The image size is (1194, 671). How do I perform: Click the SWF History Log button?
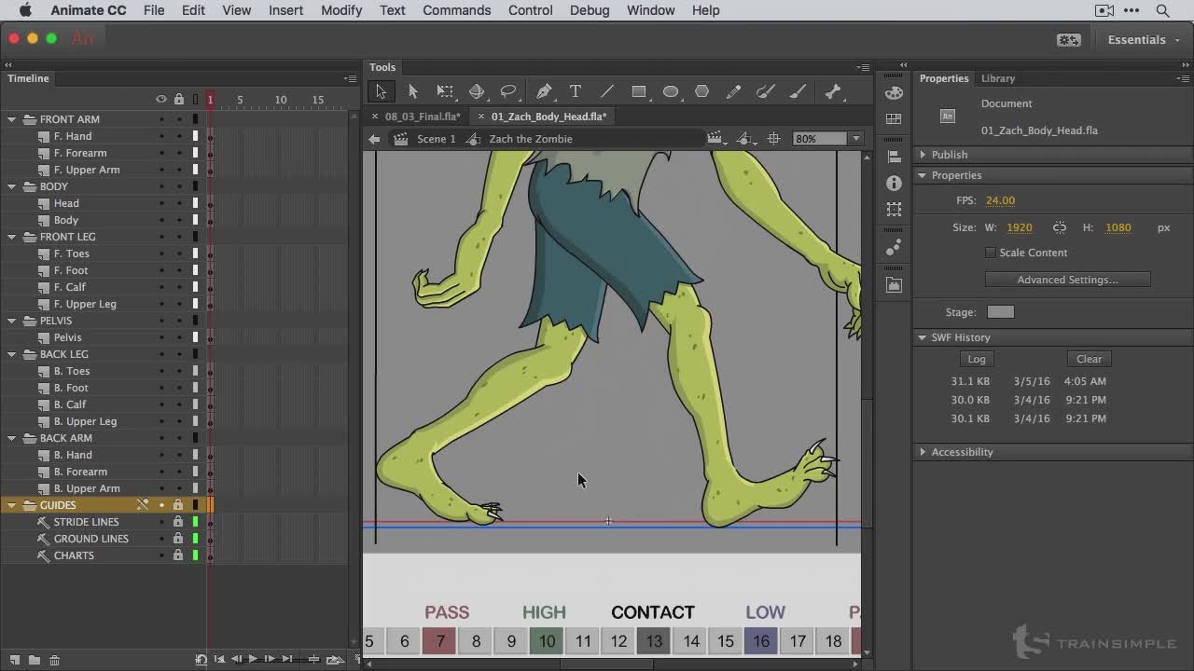[977, 359]
